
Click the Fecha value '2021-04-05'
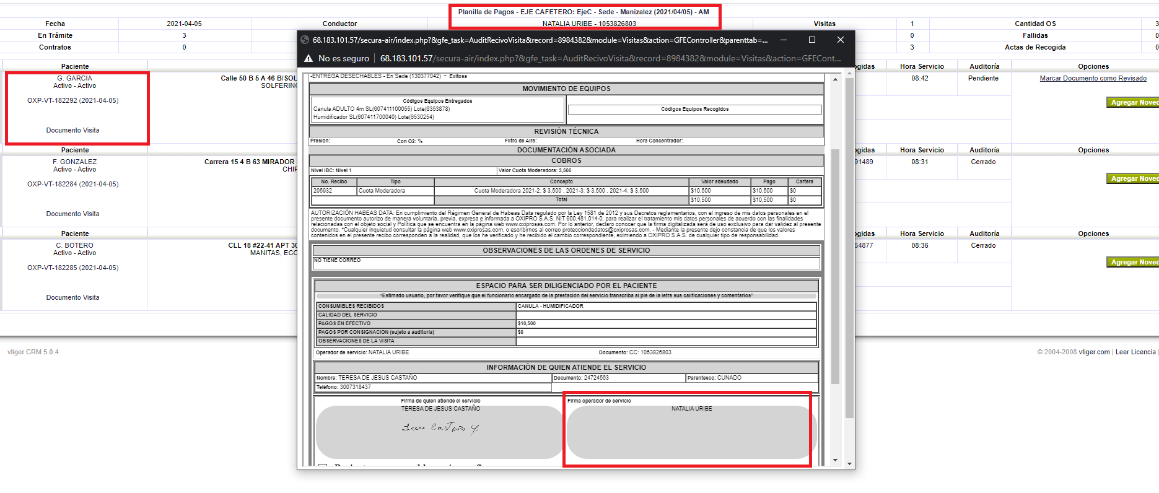click(184, 24)
